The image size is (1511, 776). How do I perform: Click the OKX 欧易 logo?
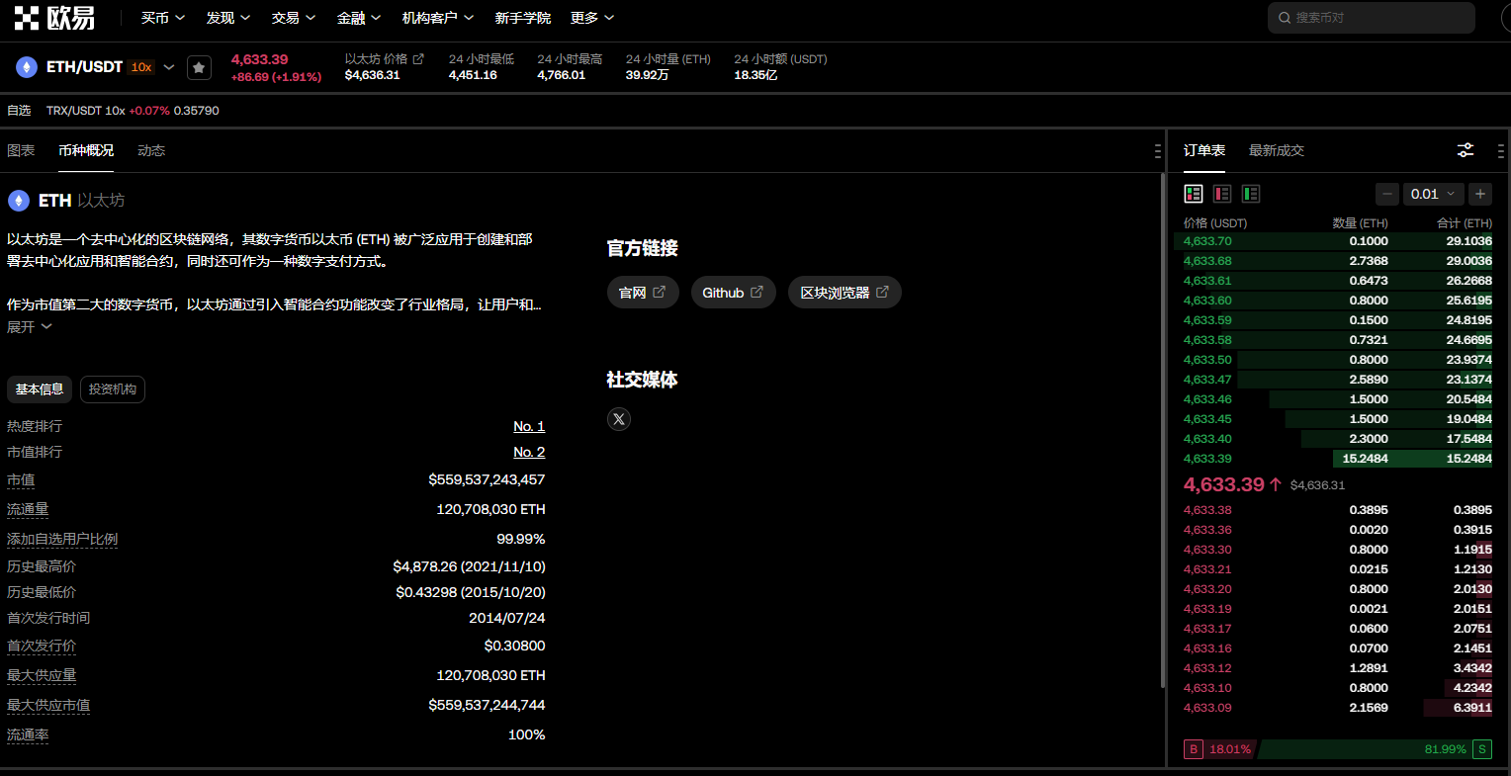point(54,18)
